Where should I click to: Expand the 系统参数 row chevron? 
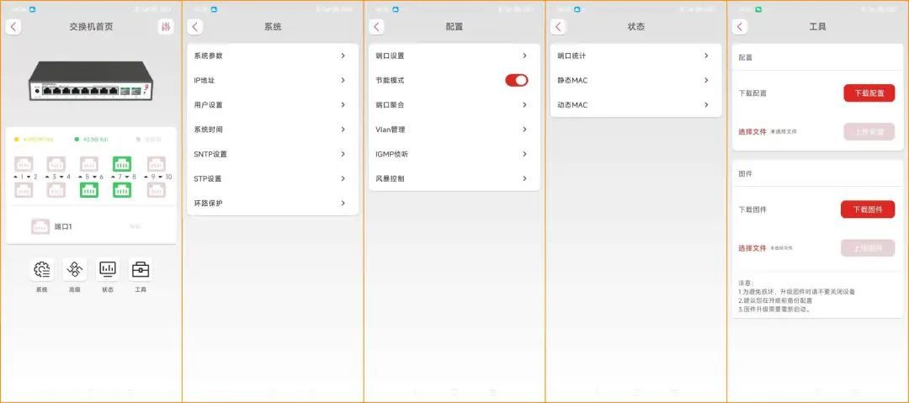pos(343,56)
